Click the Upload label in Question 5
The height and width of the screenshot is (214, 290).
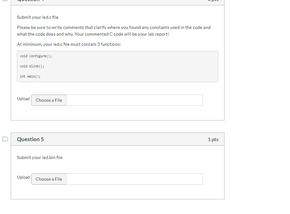coord(23,177)
